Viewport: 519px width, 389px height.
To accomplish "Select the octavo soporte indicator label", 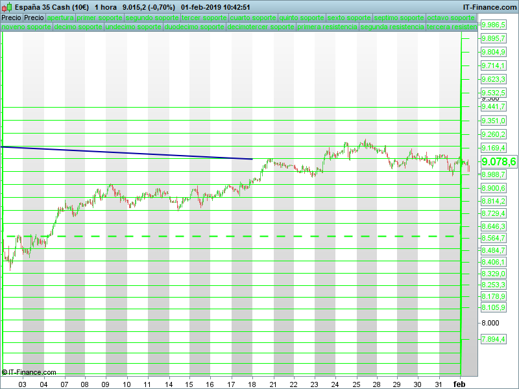I will coord(450,18).
